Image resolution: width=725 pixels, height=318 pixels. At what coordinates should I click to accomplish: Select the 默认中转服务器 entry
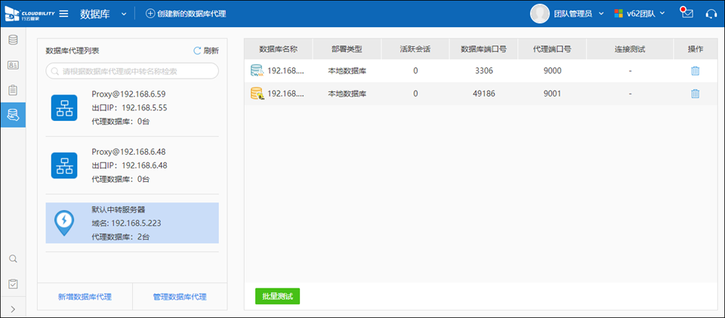click(x=132, y=223)
